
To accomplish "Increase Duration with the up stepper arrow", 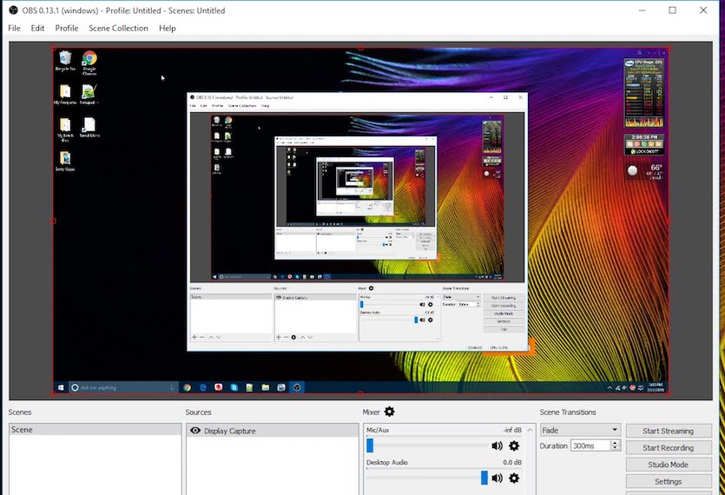I will point(615,443).
